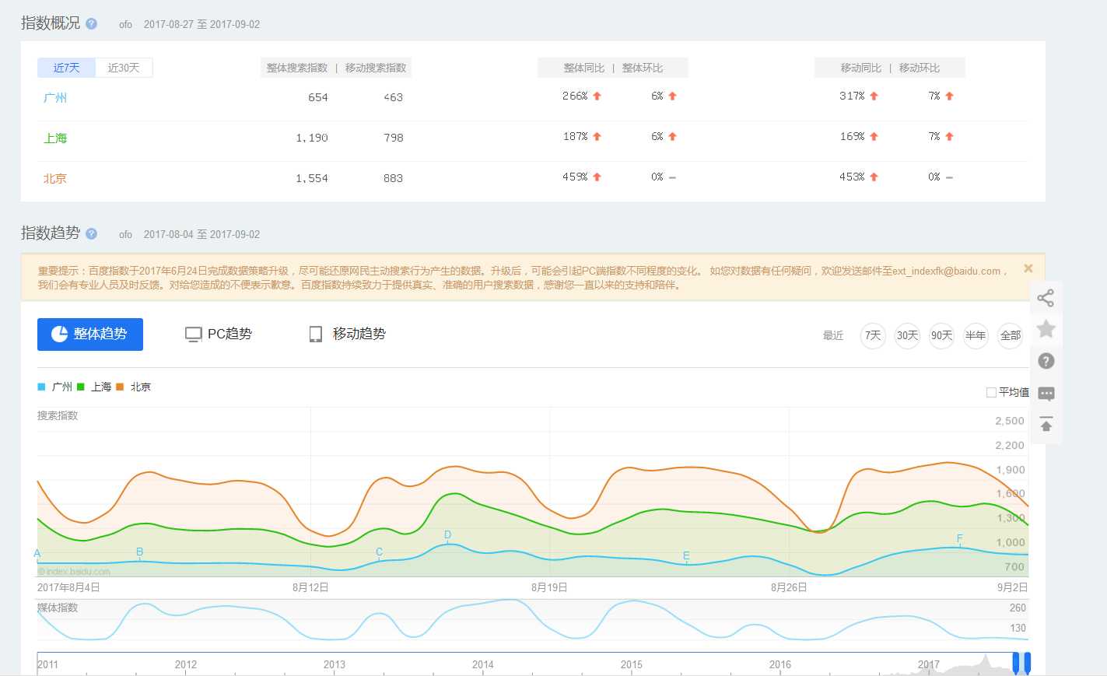The height and width of the screenshot is (676, 1107).
Task: Click 8月19日 date label on chart axis
Action: click(549, 587)
